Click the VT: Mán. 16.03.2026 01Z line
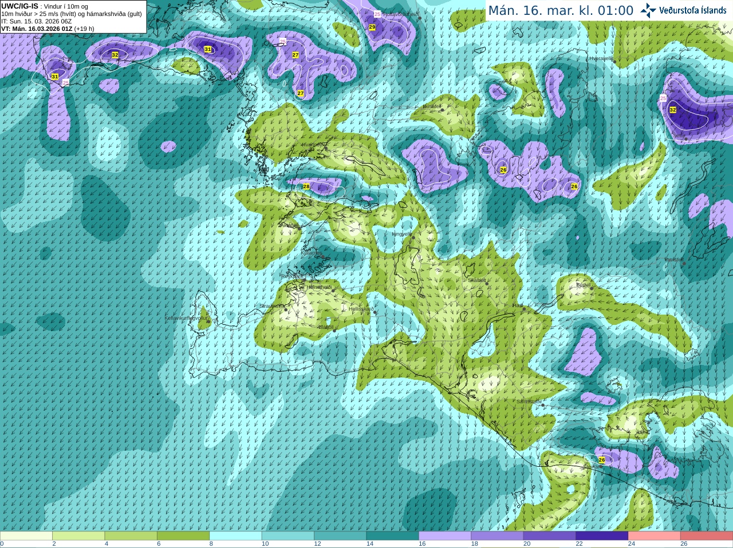 tap(48, 29)
